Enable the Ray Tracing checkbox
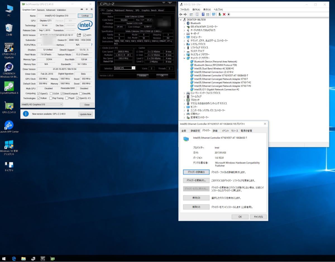 (51, 98)
